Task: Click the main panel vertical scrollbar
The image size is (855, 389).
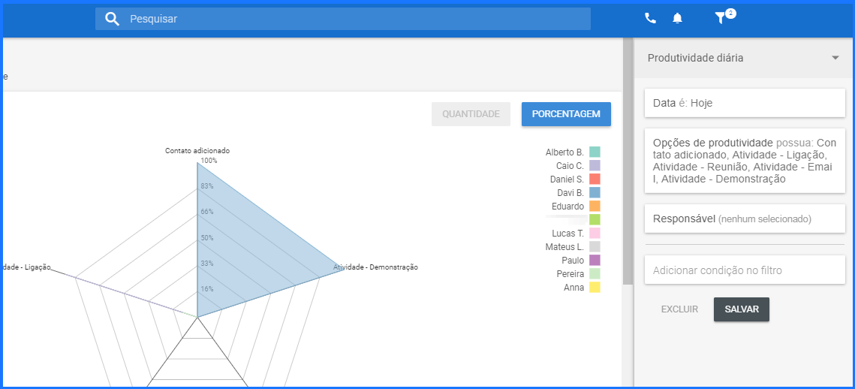Action: coord(628,161)
